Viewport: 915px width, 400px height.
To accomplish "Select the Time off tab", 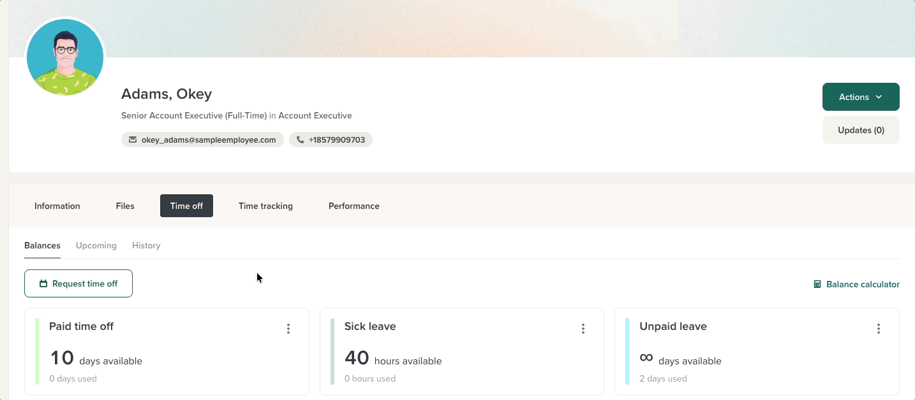I will tap(186, 206).
